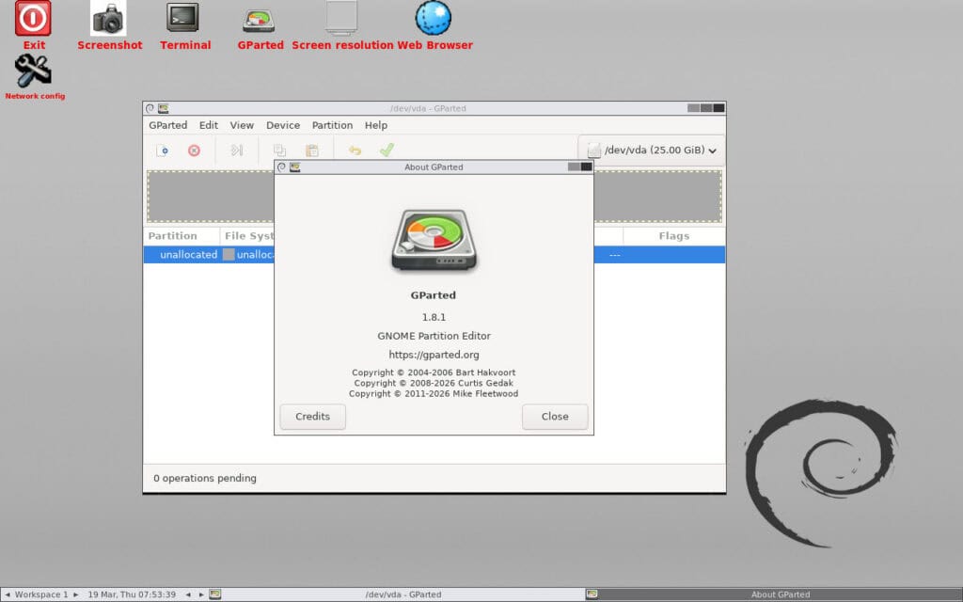Viewport: 963px width, 602px height.
Task: Open Network config from the desktop
Action: (34, 71)
